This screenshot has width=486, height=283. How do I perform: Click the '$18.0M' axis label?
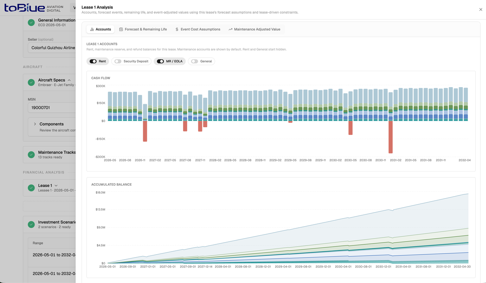[100, 192]
